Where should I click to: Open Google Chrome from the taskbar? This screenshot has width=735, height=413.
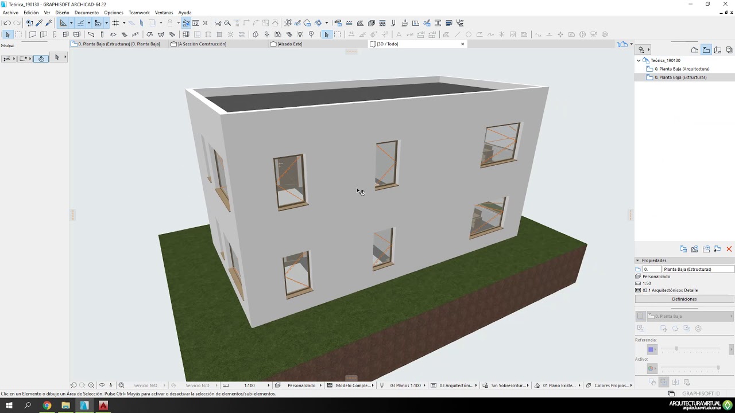[47, 406]
